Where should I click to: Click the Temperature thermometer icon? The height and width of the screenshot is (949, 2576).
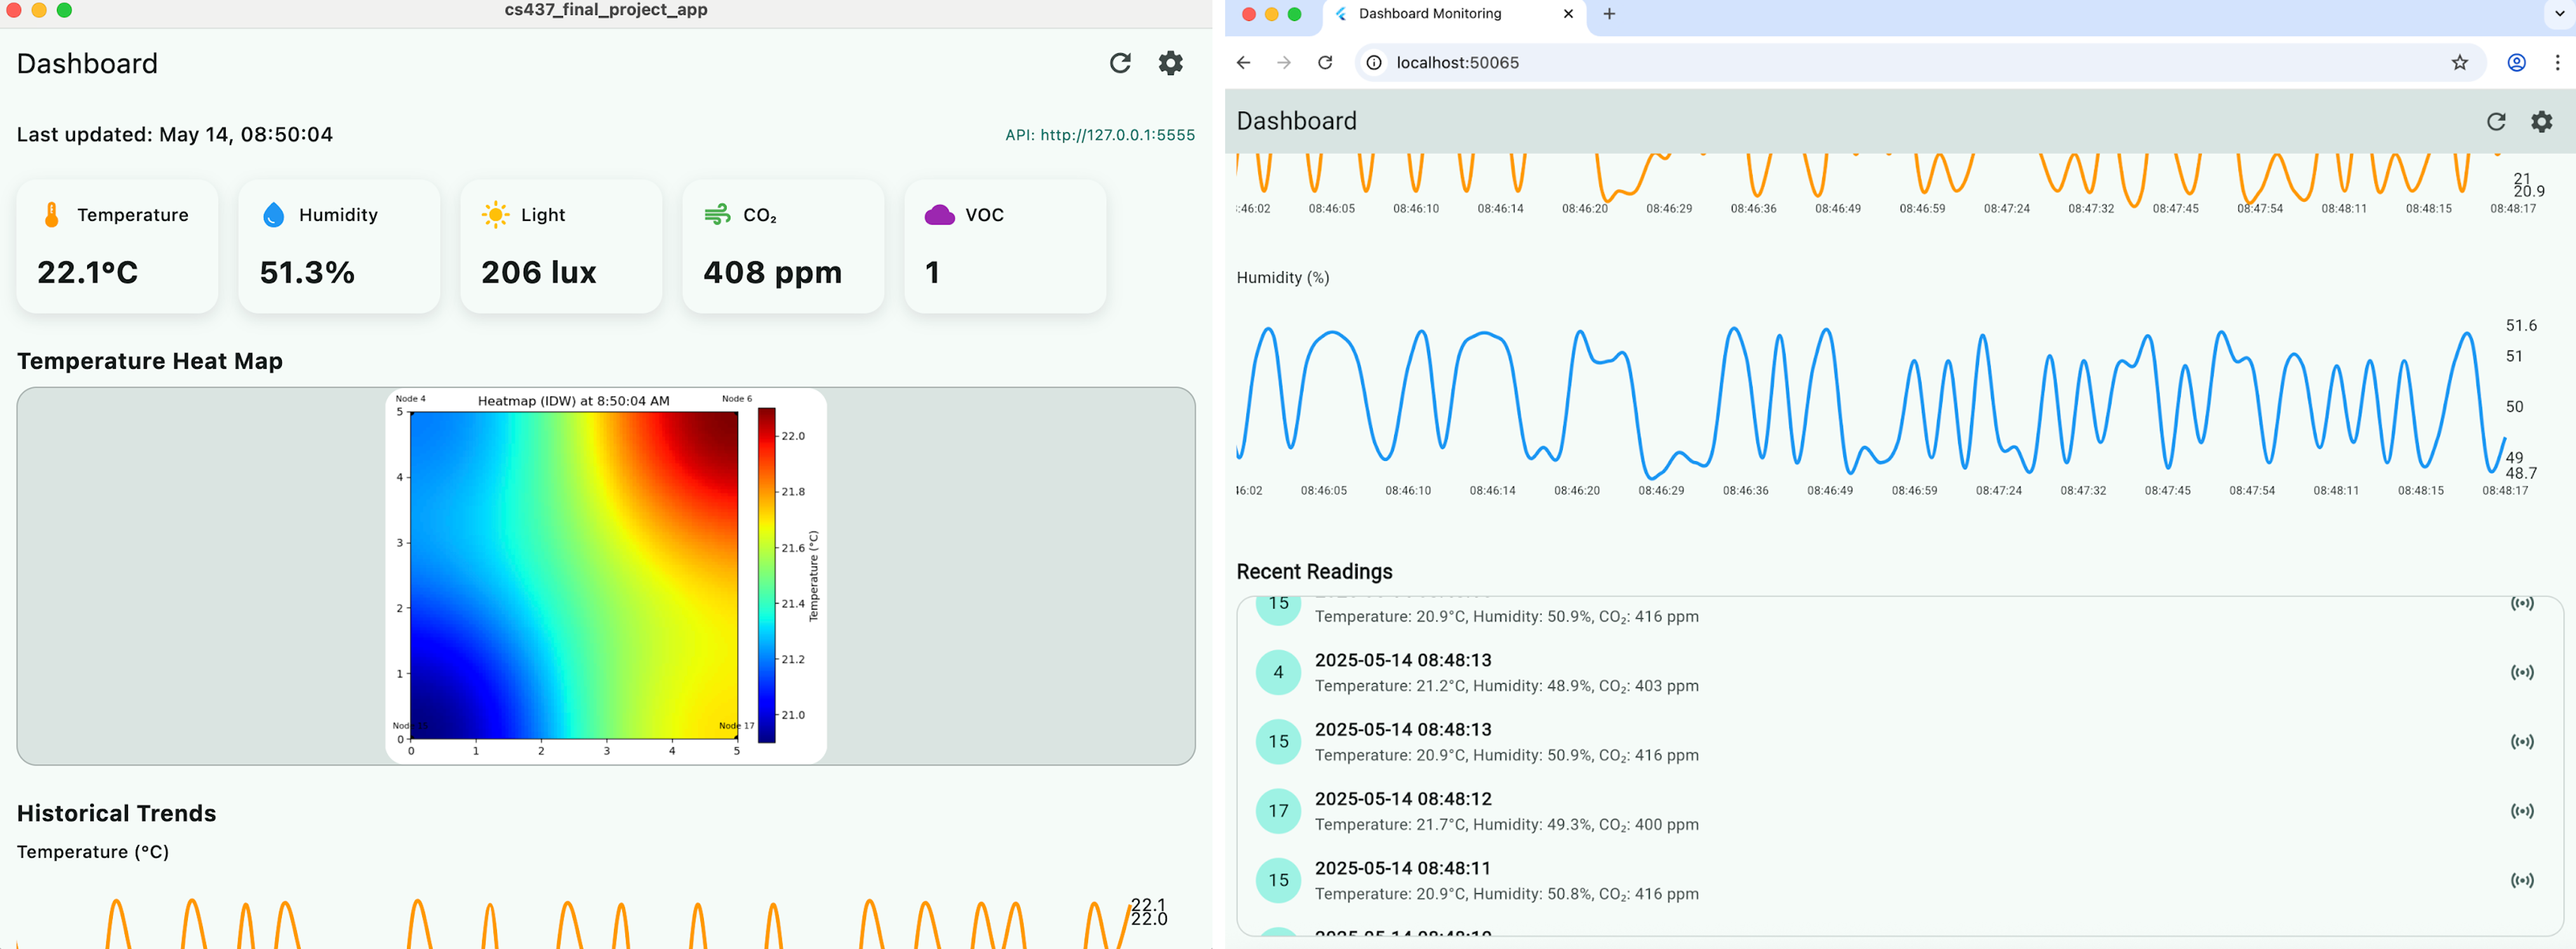(x=52, y=215)
